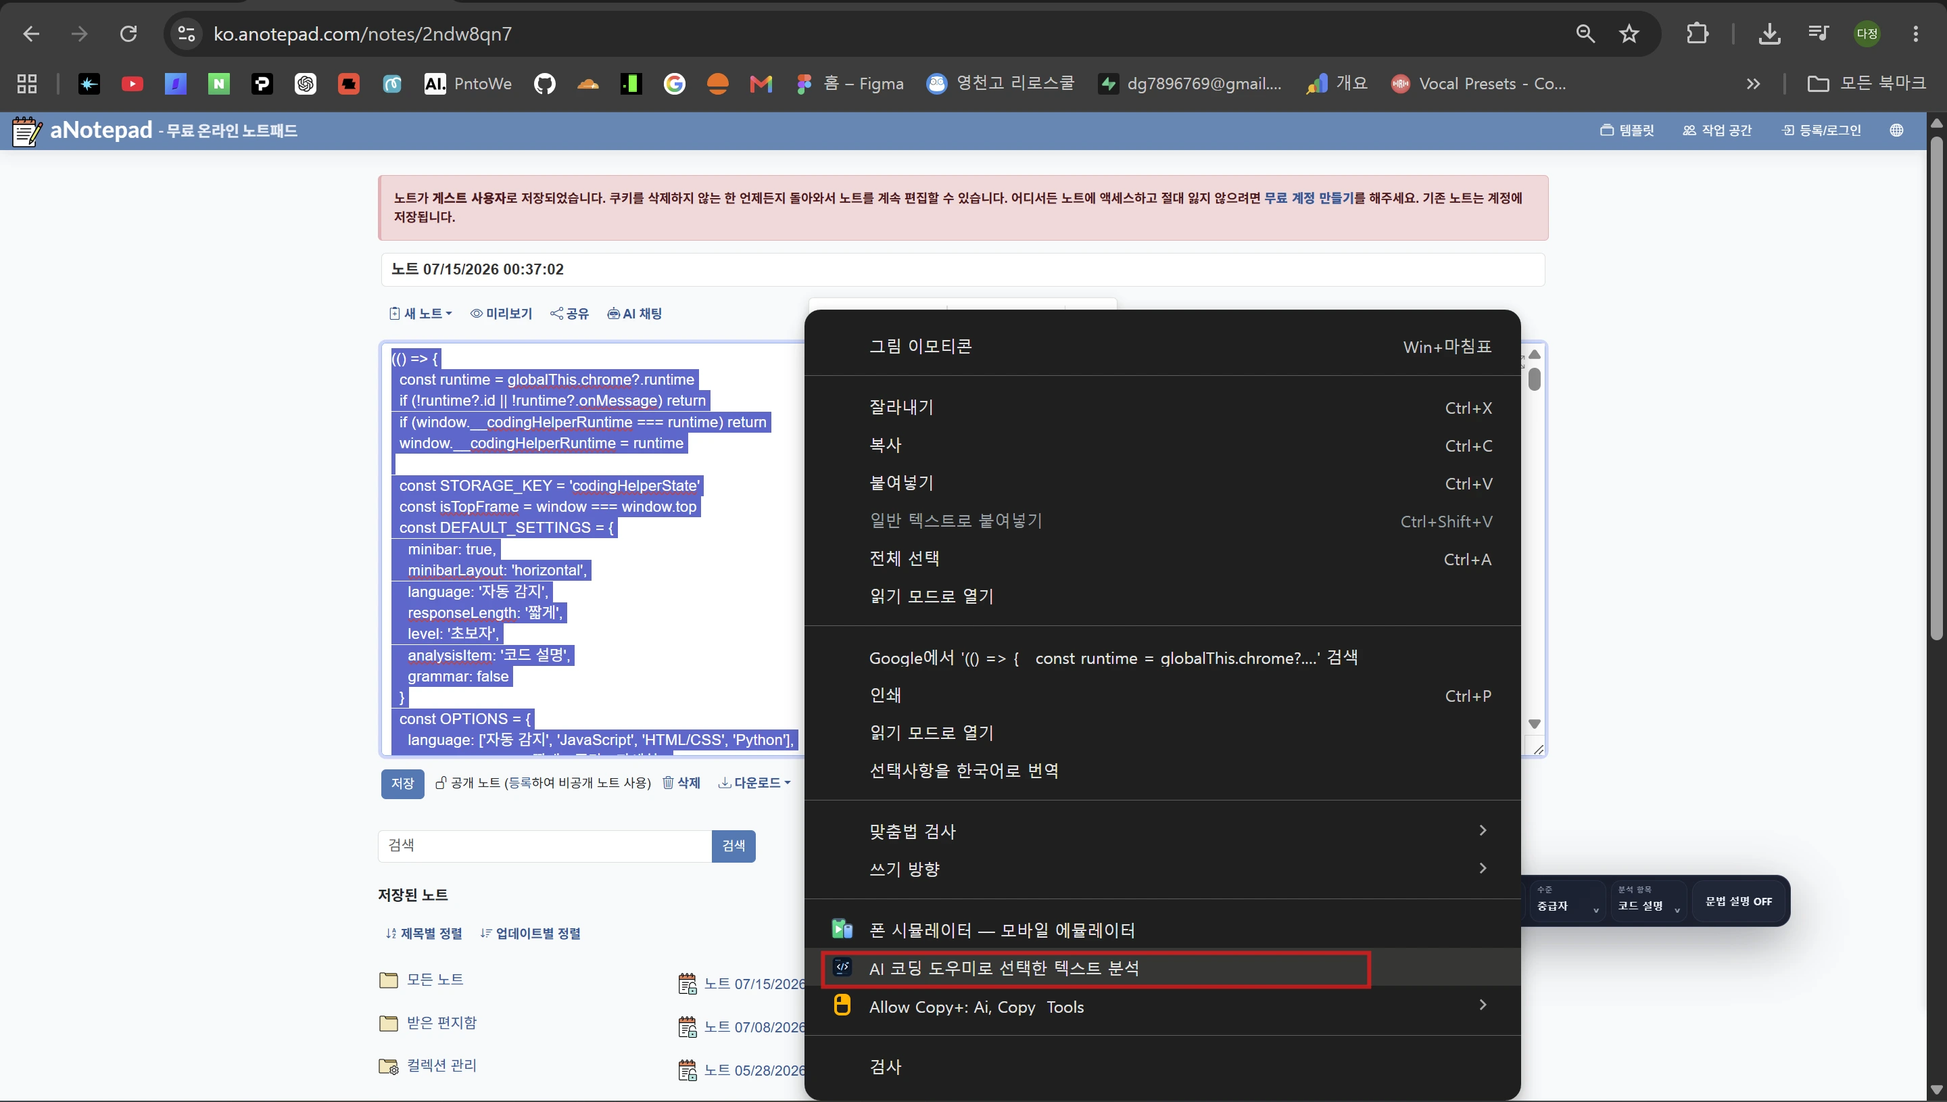Open the 모든 북마크 folder
The height and width of the screenshot is (1102, 1947).
pyautogui.click(x=1867, y=83)
